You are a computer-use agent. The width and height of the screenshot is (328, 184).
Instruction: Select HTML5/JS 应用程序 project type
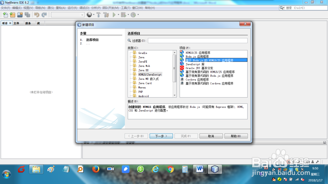(198, 53)
